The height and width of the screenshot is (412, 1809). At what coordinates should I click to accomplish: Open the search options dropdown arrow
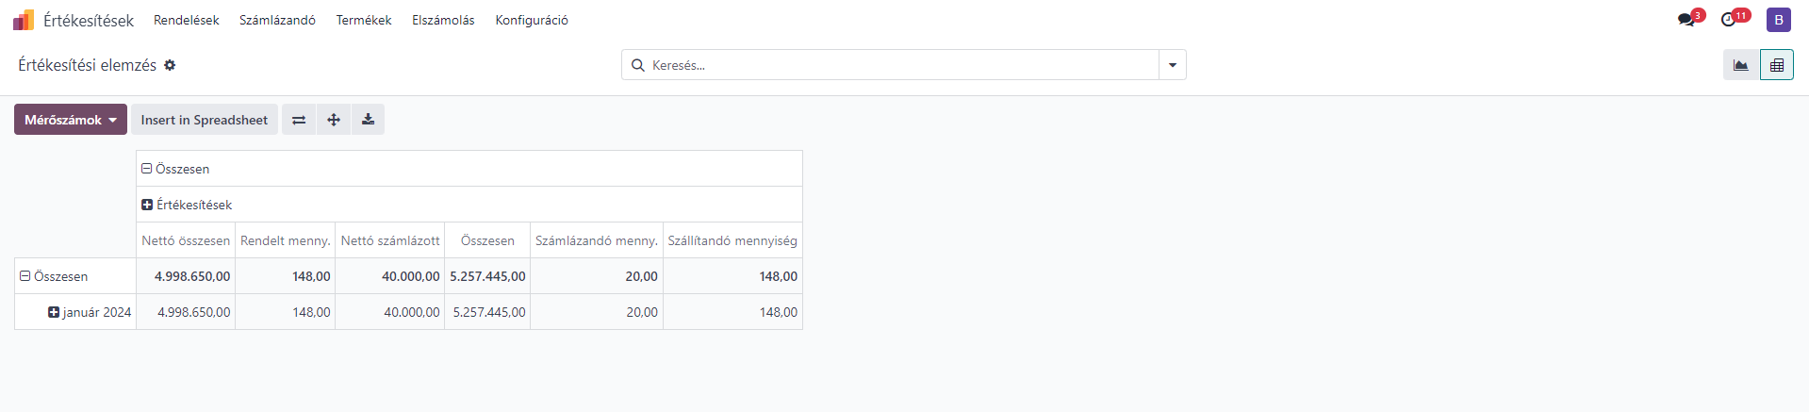[1173, 65]
